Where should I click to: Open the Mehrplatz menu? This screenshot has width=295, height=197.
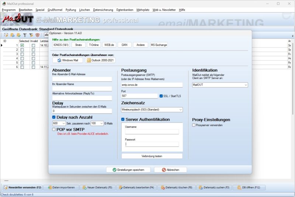[x=143, y=10]
